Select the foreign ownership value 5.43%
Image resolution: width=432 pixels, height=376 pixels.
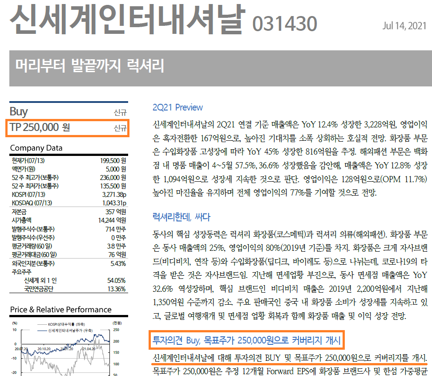click(x=118, y=263)
